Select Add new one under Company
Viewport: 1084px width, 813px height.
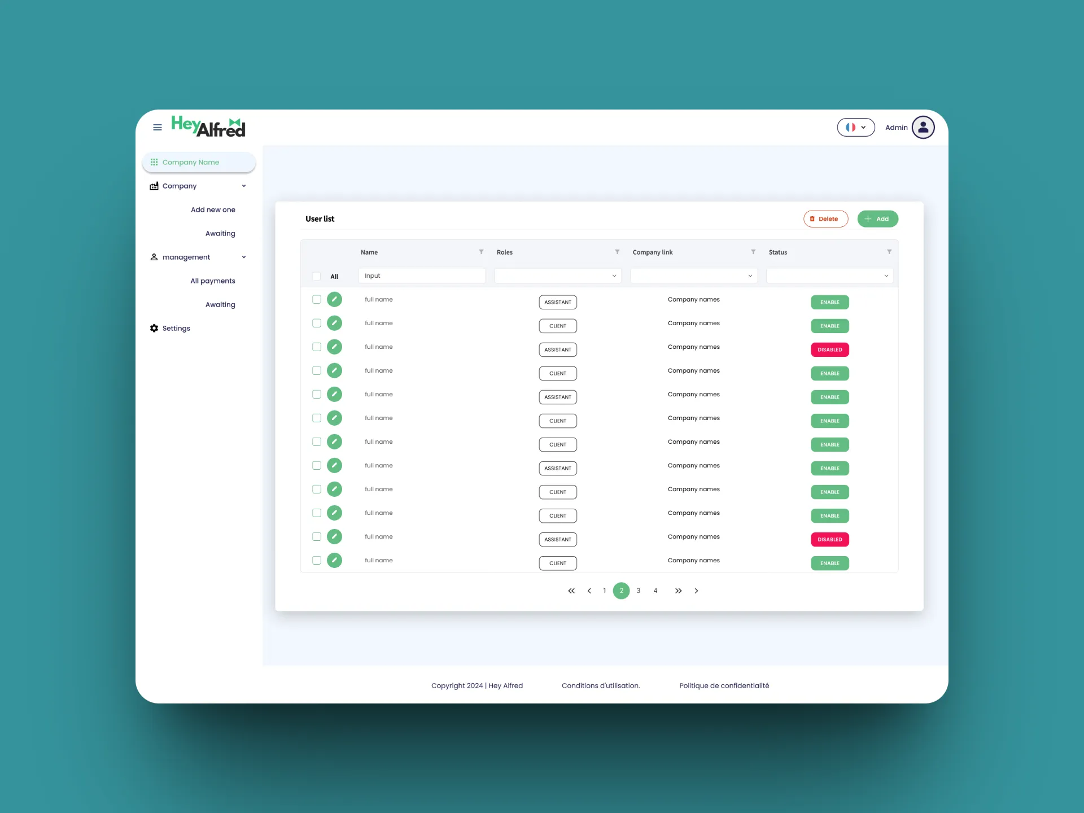(213, 209)
